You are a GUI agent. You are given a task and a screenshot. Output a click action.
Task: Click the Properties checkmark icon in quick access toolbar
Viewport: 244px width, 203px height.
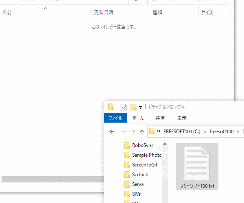124,107
